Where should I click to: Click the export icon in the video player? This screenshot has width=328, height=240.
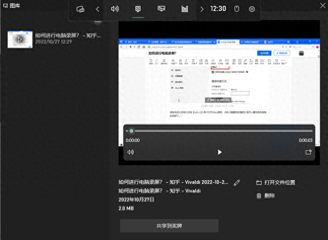[309, 152]
